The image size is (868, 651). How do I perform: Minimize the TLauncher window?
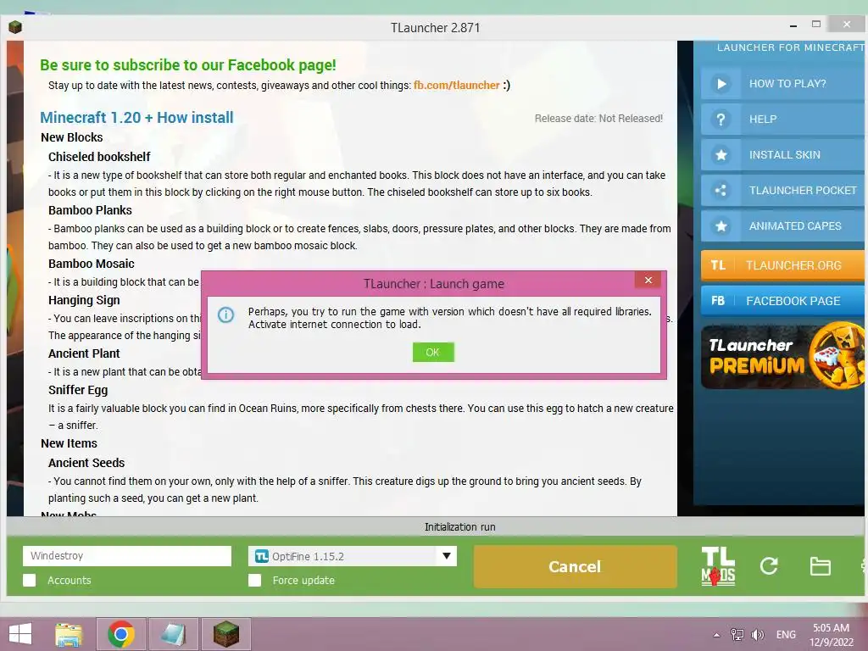click(793, 25)
